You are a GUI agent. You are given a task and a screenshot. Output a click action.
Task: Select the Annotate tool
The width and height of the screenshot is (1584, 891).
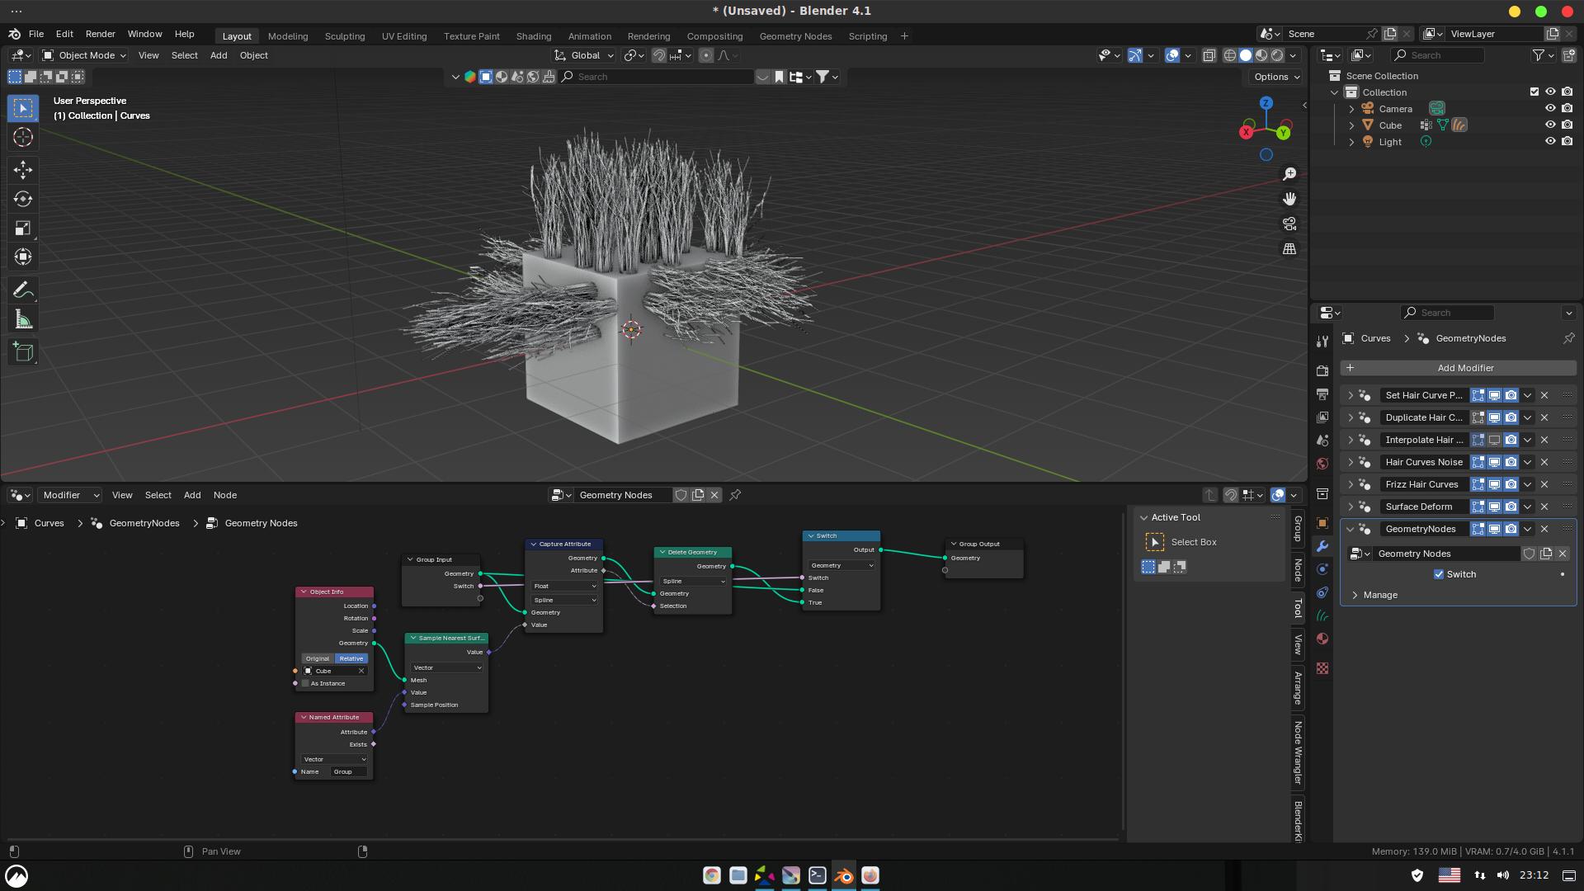click(x=23, y=290)
